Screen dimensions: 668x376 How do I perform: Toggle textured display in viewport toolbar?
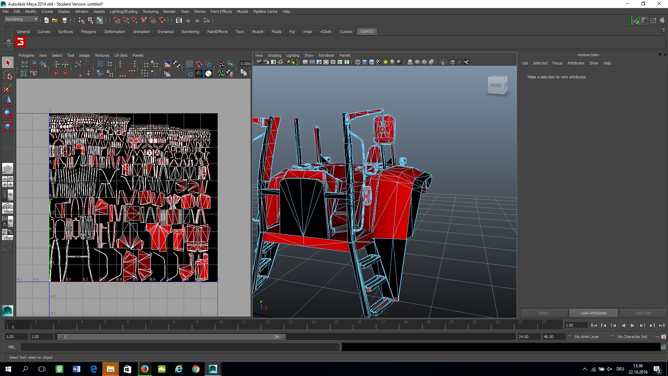(379, 62)
